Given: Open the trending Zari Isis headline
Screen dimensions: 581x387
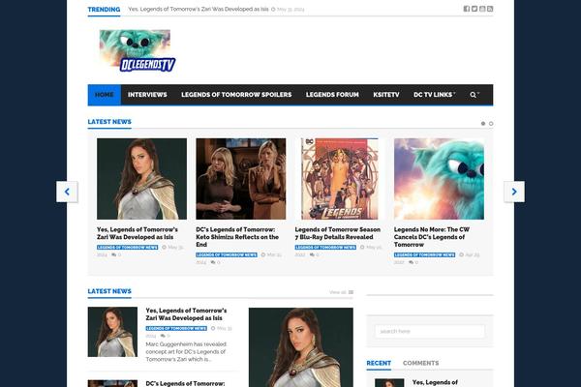Looking at the screenshot, I should pyautogui.click(x=199, y=10).
